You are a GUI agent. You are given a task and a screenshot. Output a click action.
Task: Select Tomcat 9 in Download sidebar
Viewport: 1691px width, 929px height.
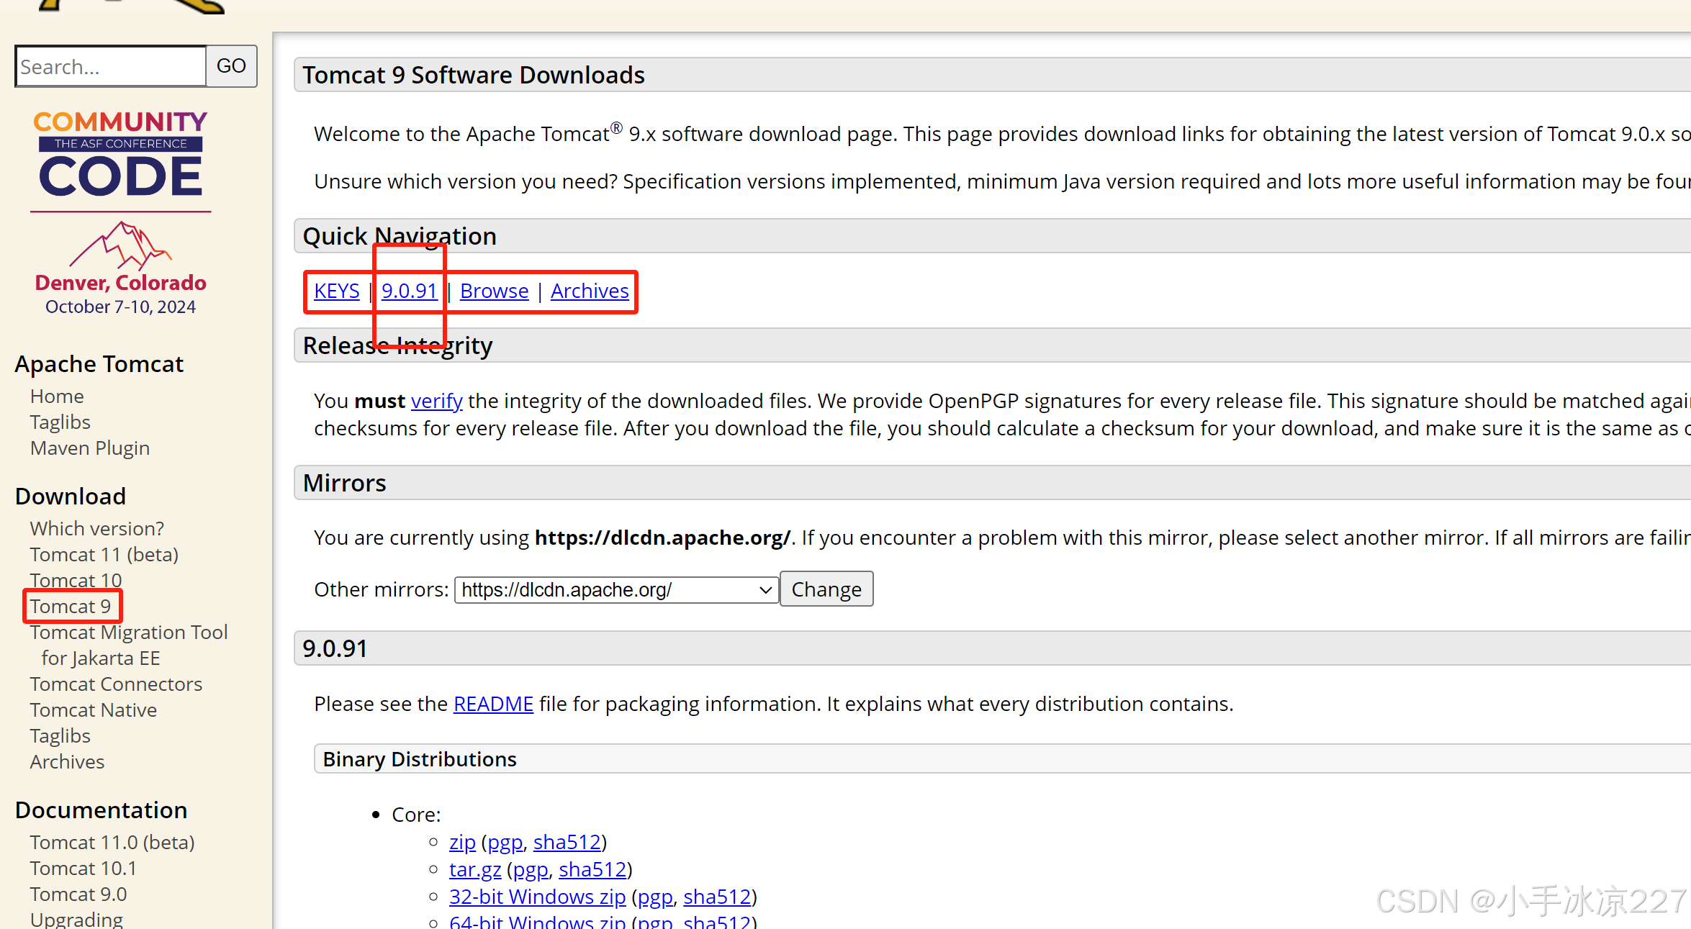(71, 606)
